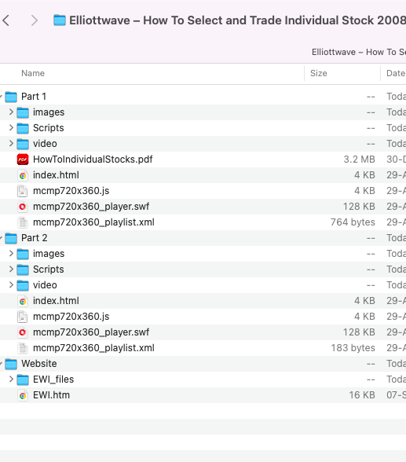Image resolution: width=406 pixels, height=462 pixels.
Task: Click the Chrome icon of EWI.htm
Action: 23,395
